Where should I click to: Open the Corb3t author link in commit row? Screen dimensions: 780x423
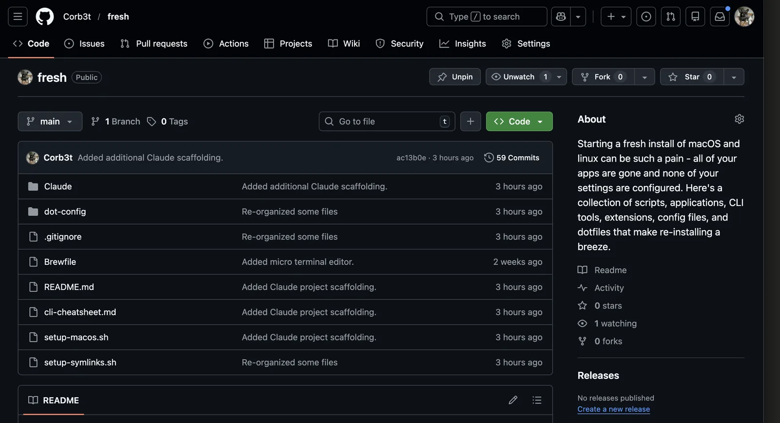pos(58,158)
